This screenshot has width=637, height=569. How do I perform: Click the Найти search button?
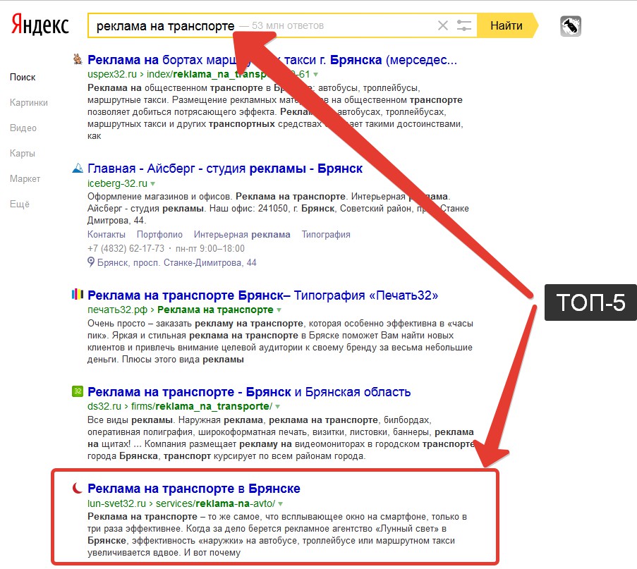(x=506, y=25)
